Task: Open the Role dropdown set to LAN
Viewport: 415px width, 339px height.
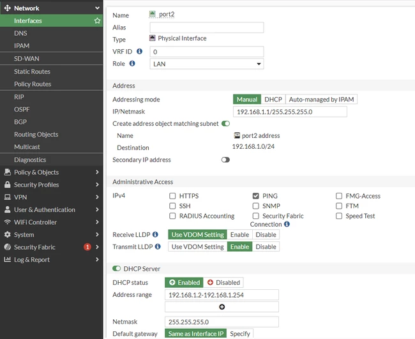Action: click(207, 64)
